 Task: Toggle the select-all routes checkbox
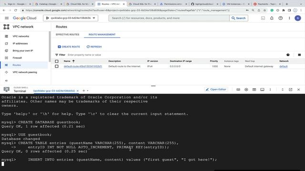57,61
